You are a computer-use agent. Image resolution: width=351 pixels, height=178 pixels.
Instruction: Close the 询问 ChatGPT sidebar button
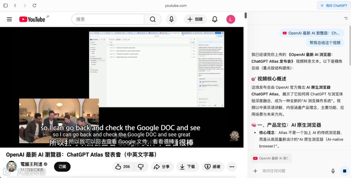(334, 6)
